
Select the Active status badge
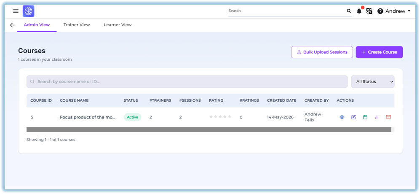132,117
